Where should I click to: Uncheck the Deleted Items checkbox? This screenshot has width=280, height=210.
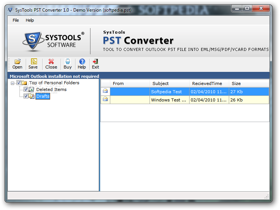tap(26, 89)
